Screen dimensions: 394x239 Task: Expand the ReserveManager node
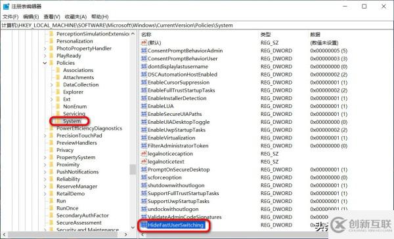coord(45,187)
